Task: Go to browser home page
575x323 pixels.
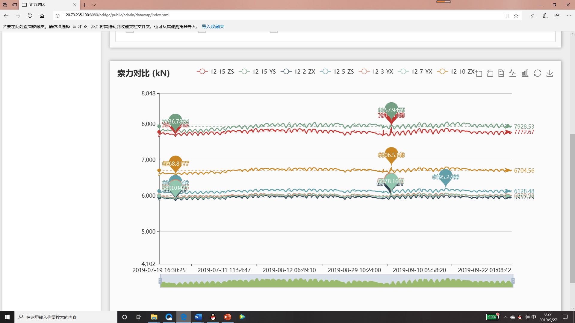Action: point(42,16)
